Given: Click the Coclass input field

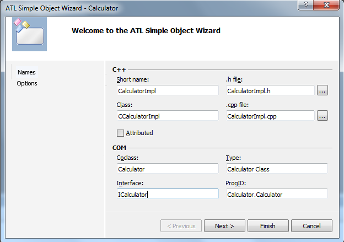Looking at the screenshot, I should 167,169.
